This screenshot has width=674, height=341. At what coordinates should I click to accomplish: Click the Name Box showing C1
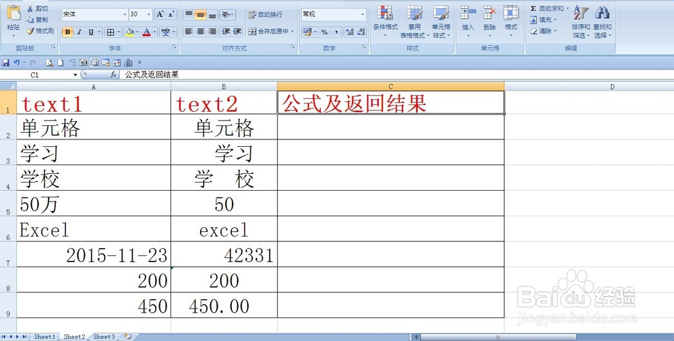[x=38, y=75]
